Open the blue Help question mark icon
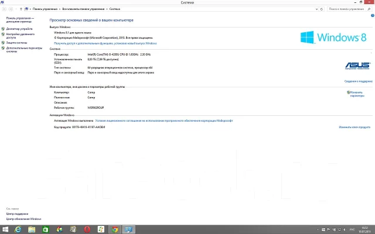 pos(373,16)
